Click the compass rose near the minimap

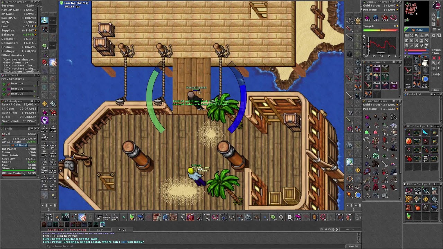[x=436, y=6]
